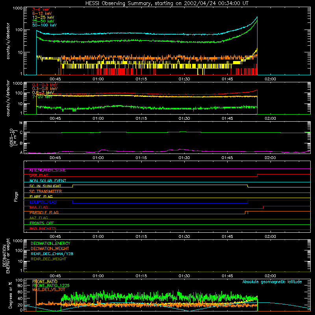
Task: Click the Degrees or % axis title
Action: click(11, 295)
